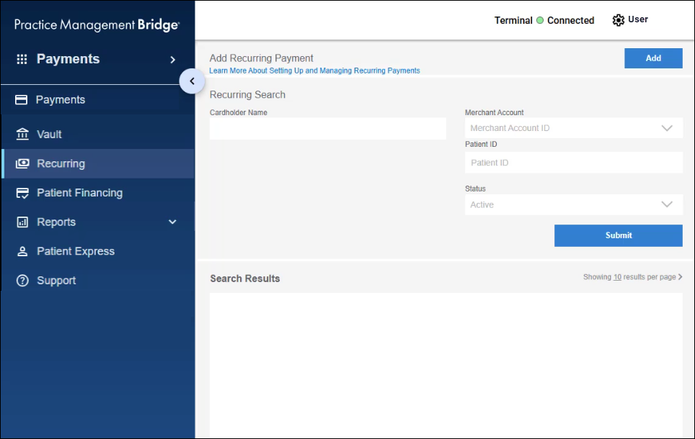Select the Payments grid icon in sidebar

click(20, 58)
